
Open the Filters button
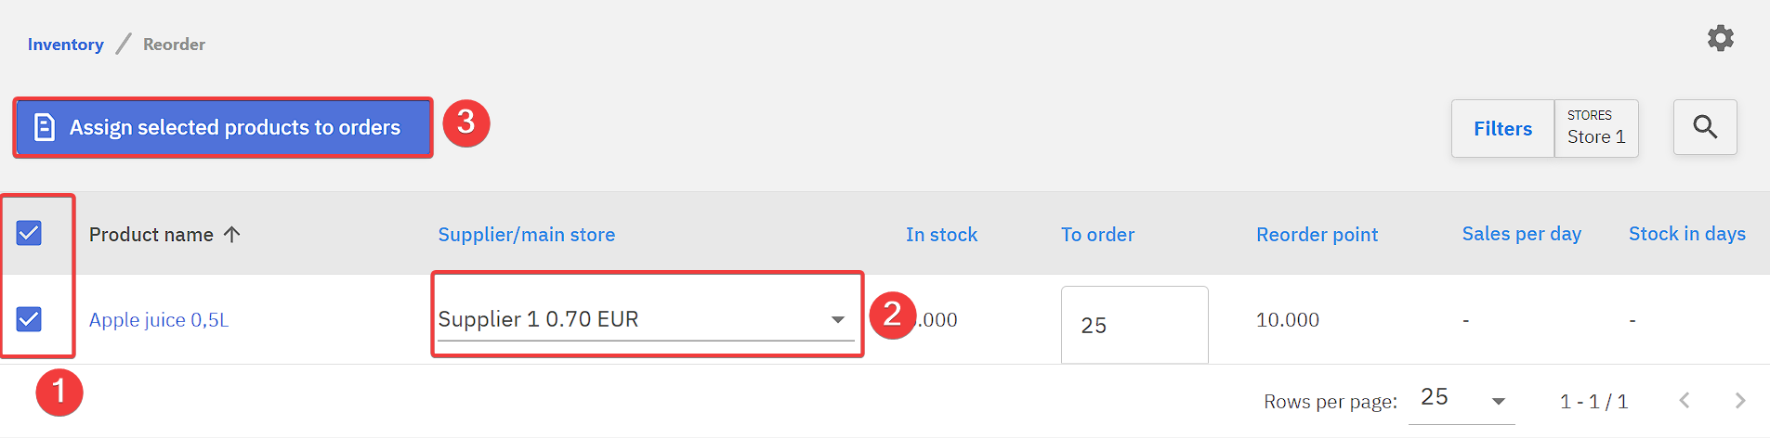tap(1502, 128)
